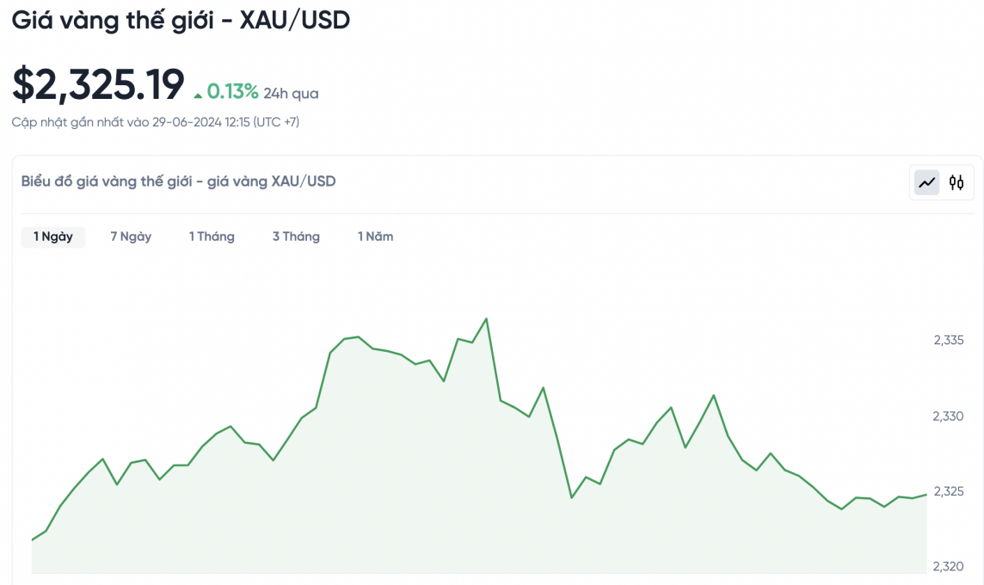Click the 2,320 y-axis label

pos(948,567)
